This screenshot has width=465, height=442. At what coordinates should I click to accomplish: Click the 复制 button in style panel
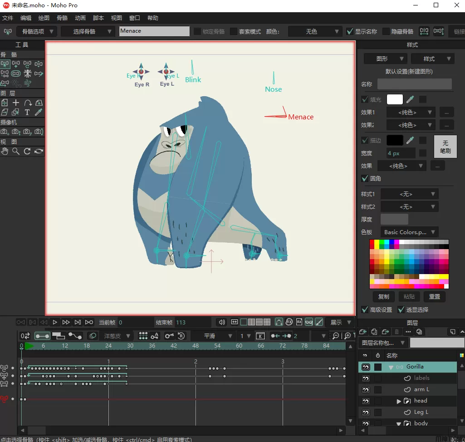point(383,296)
